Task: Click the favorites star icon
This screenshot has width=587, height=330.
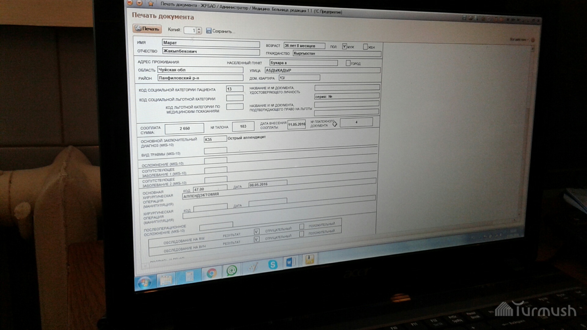Action: point(151,4)
